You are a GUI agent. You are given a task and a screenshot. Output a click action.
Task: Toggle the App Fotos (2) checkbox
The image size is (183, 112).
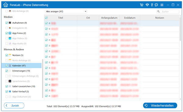click(7, 33)
